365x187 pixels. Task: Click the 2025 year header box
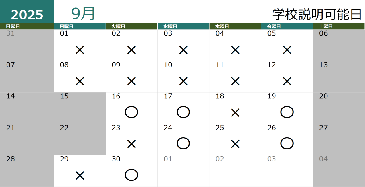tap(27, 12)
